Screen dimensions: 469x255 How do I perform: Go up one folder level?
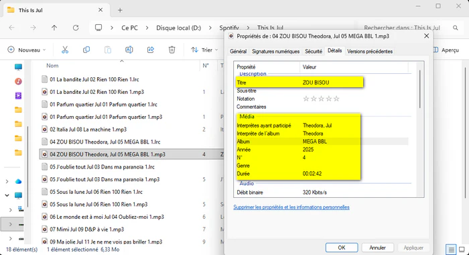(54, 28)
